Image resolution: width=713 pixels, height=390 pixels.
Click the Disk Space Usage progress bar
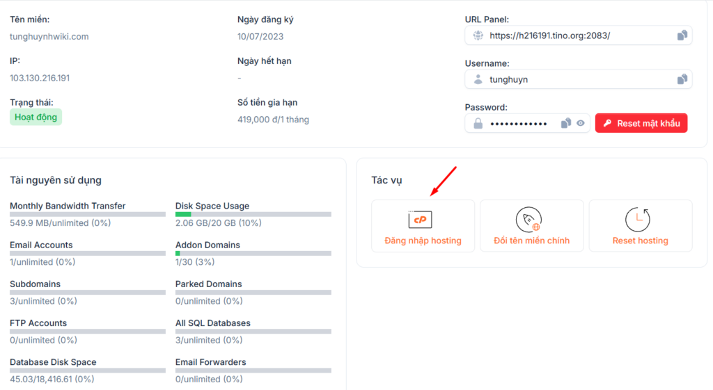click(253, 215)
